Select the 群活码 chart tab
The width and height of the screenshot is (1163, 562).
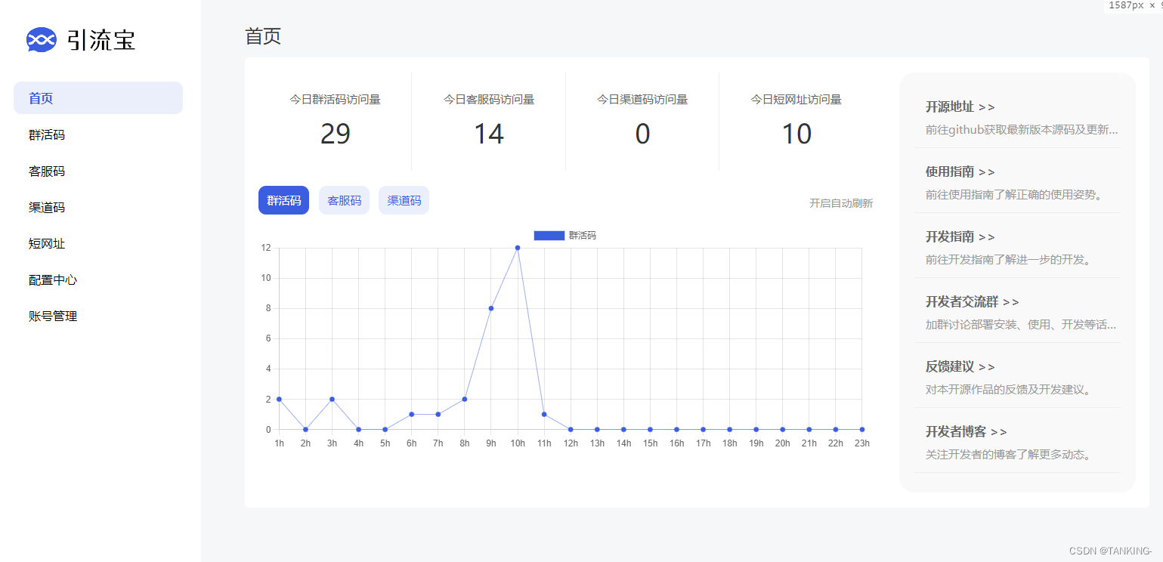click(x=283, y=200)
